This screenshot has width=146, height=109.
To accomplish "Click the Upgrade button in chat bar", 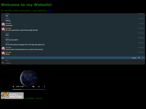I will coord(134,58).
